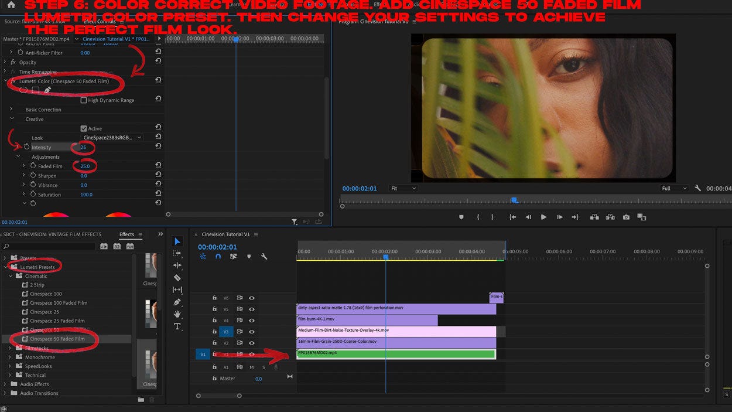Click Lift button in Program Monitor
Screen dimensions: 732x412
click(x=594, y=217)
